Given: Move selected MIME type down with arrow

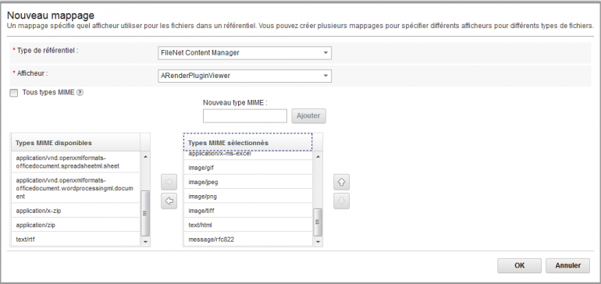Looking at the screenshot, I should coord(341,201).
